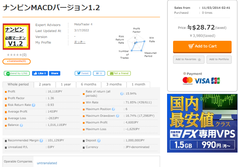Click the B! bookmark button
Image resolution: width=239 pixels, height=167 pixels.
[99, 73]
